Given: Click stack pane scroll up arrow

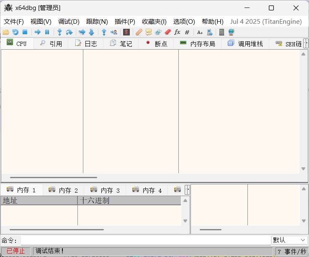Looking at the screenshot, I should pos(304,189).
